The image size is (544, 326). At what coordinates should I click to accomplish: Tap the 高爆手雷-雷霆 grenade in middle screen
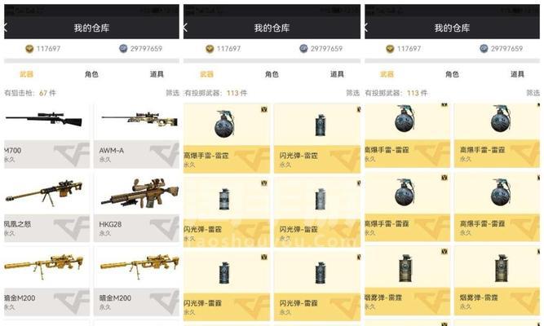click(227, 138)
